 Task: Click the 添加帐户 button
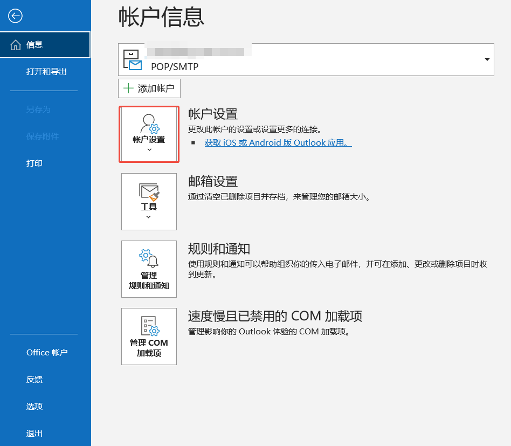pos(149,88)
